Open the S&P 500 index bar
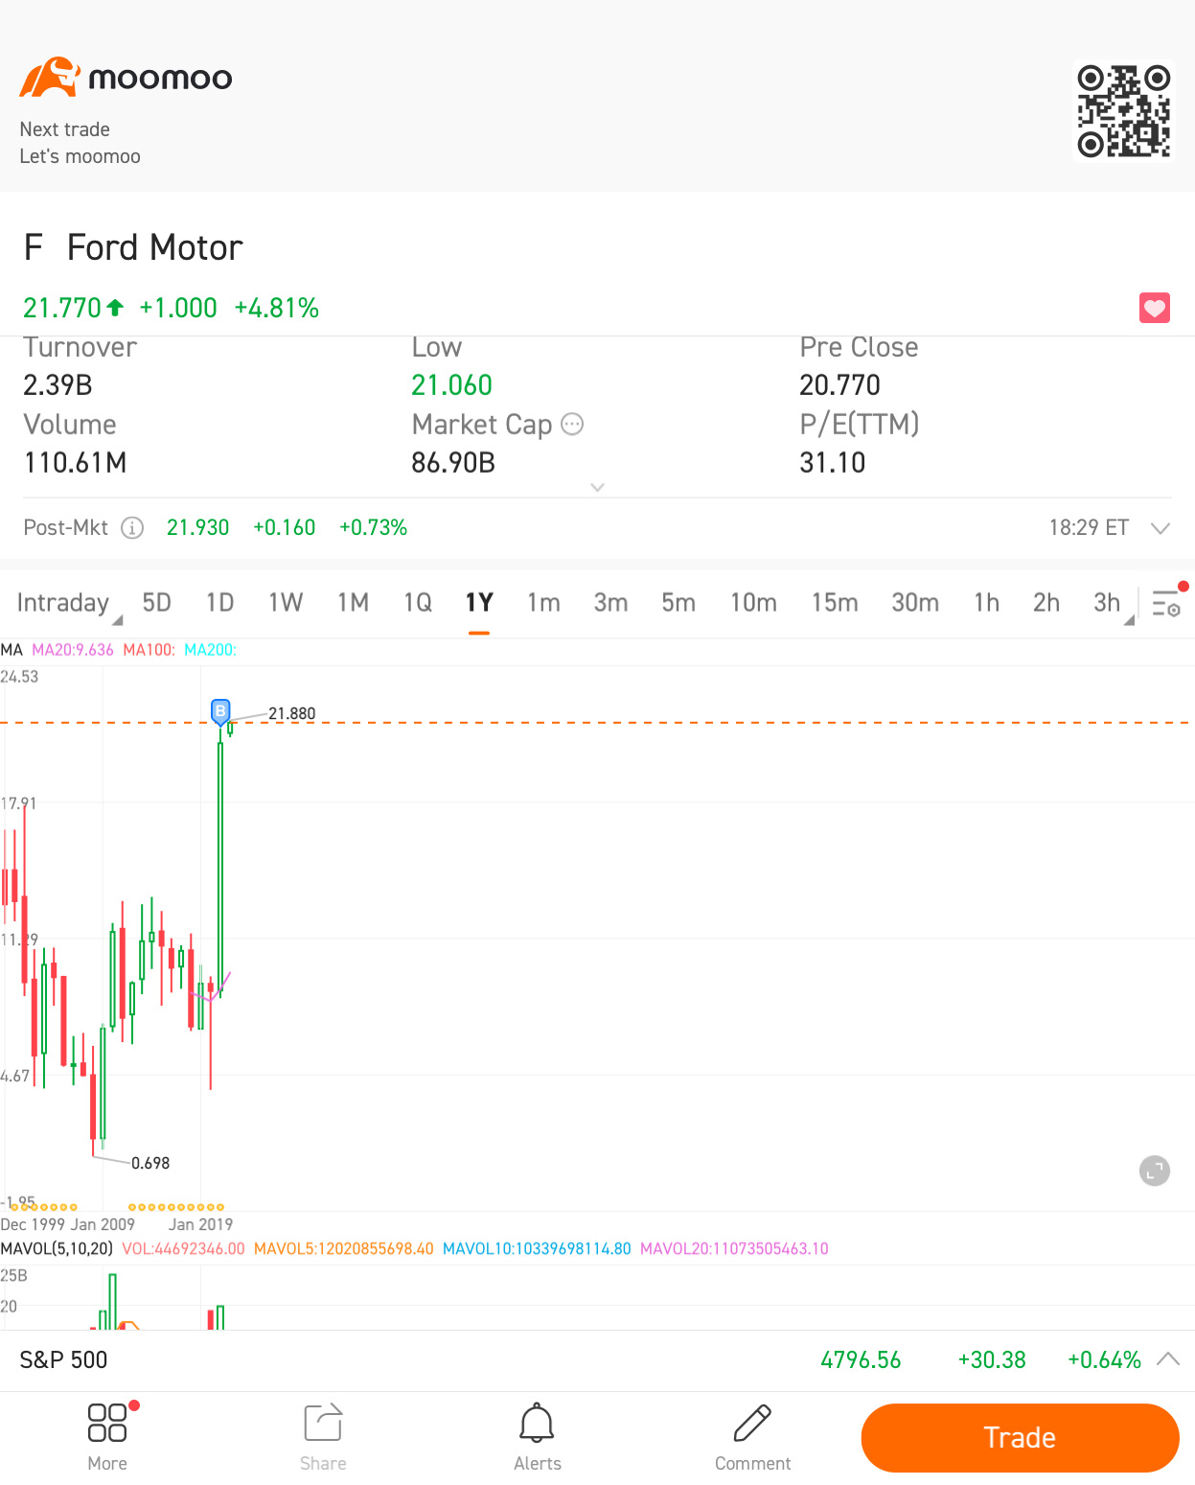The image size is (1195, 1485). point(597,1359)
